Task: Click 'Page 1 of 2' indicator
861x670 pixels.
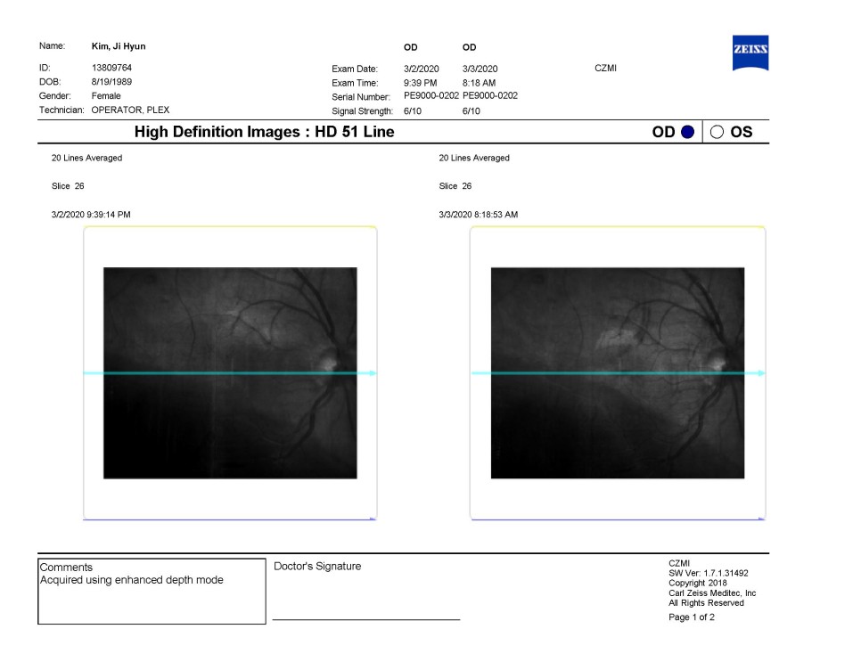Action: tap(692, 617)
